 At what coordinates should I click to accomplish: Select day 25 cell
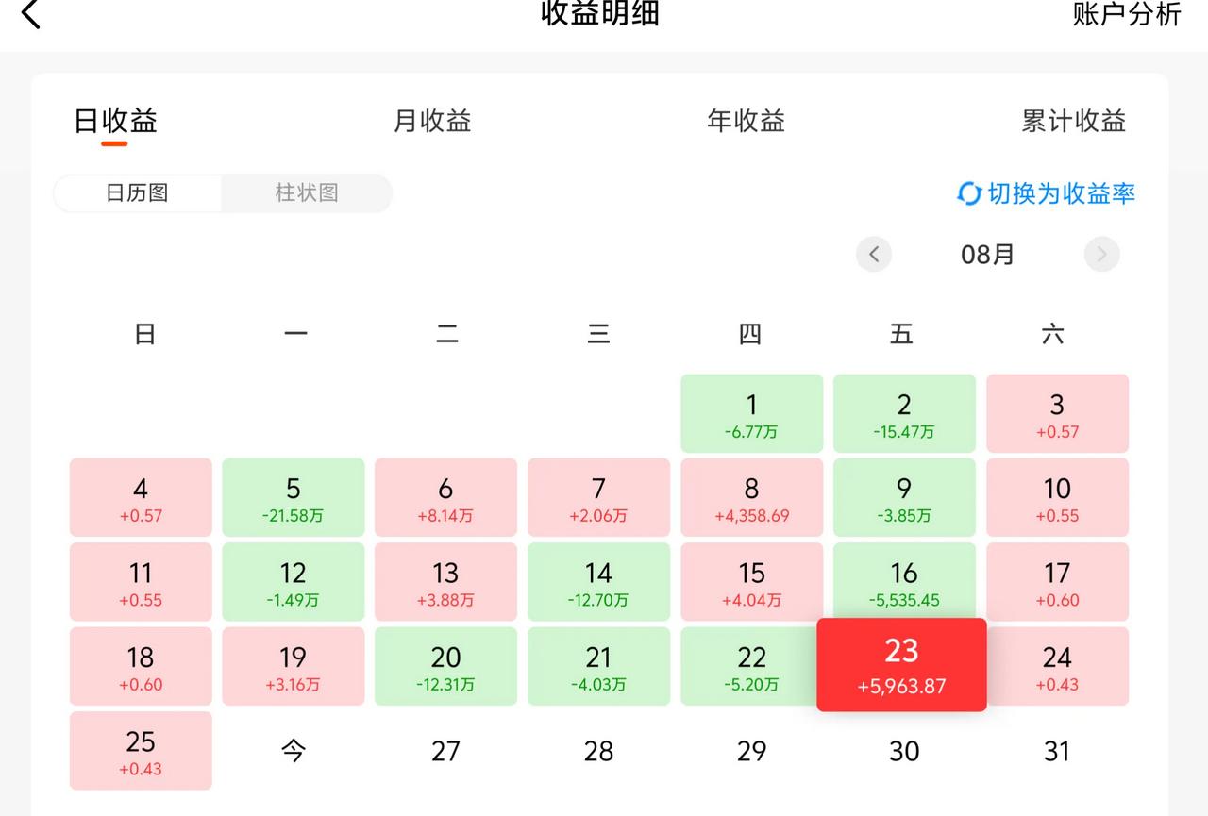tap(141, 750)
